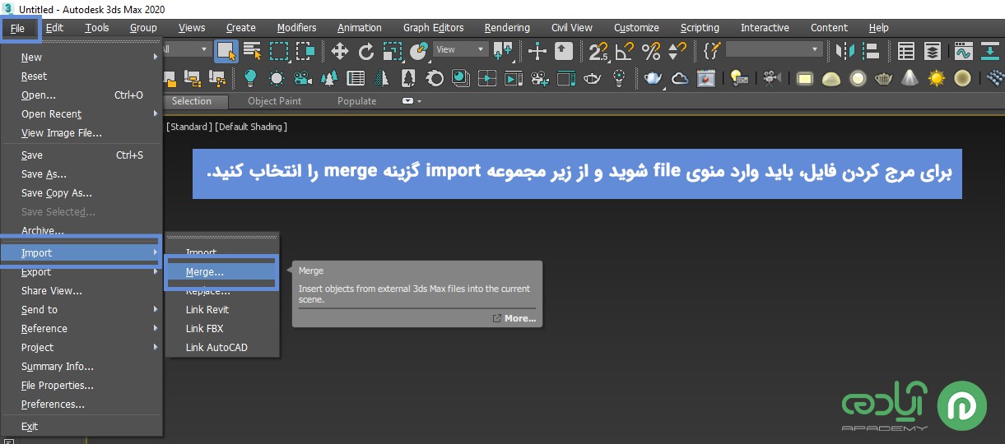Click the cone spotlight icon
The width and height of the screenshot is (1005, 444).
910,79
